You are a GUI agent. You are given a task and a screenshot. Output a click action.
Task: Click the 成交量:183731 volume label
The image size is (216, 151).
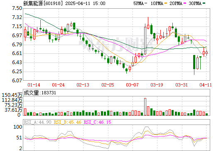point(40,93)
